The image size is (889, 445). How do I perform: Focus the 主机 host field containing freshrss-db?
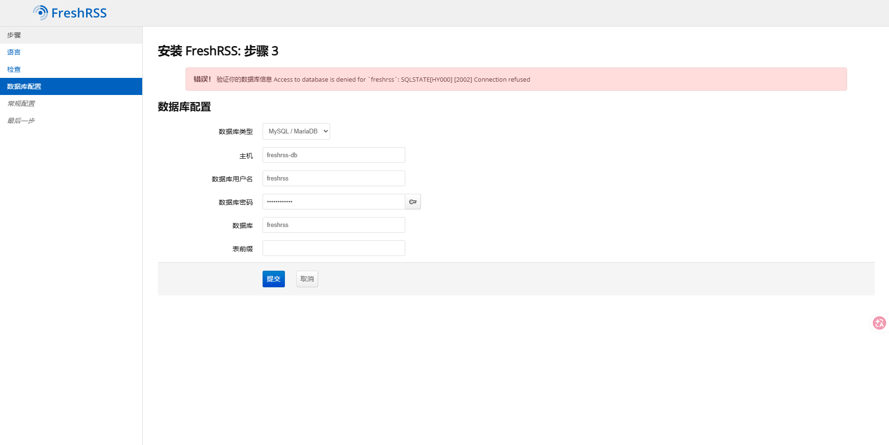pyautogui.click(x=333, y=155)
